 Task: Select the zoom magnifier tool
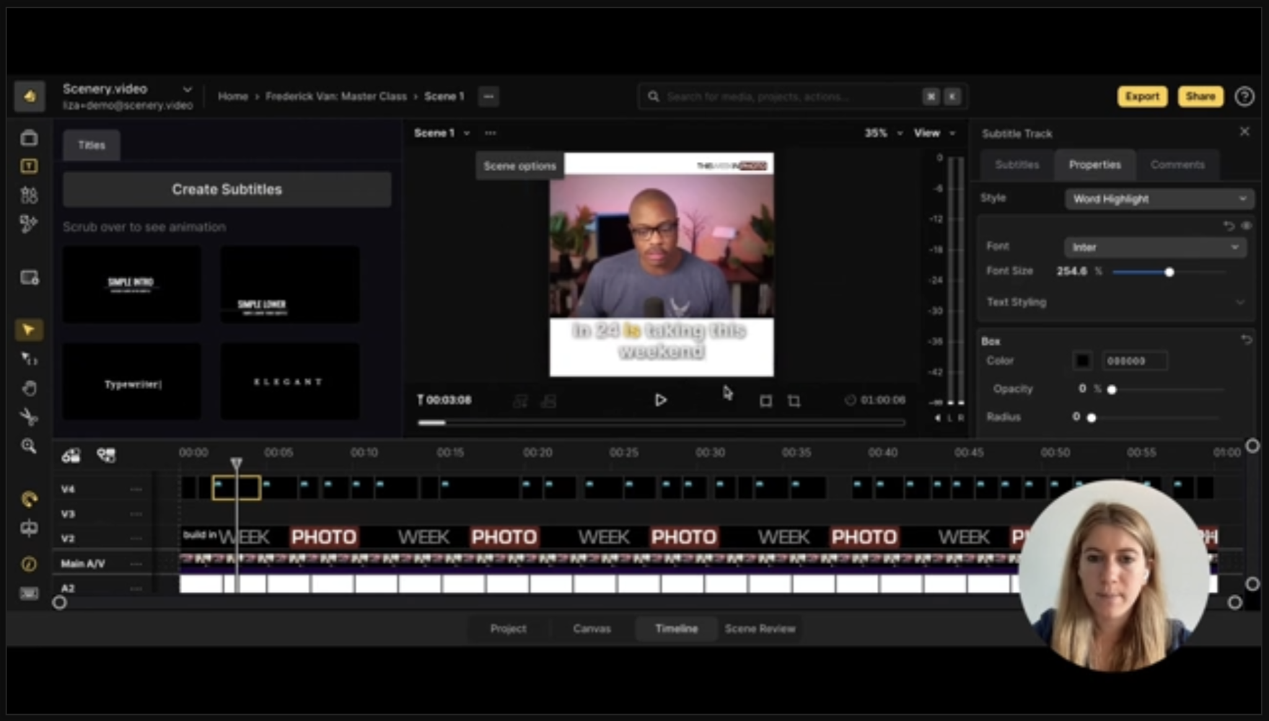29,446
